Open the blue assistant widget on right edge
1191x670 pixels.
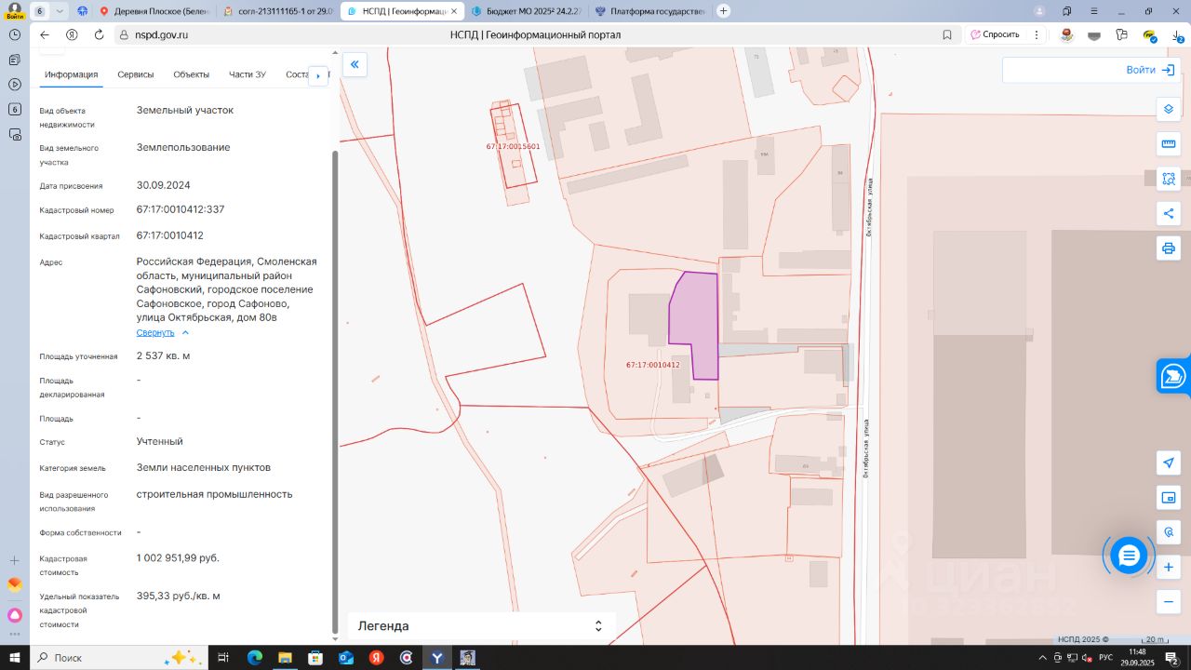tap(1173, 377)
